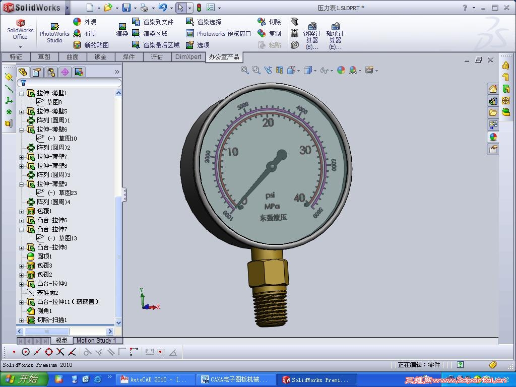Click the 开始 Start button
This screenshot has width=516, height=387.
tap(24, 379)
